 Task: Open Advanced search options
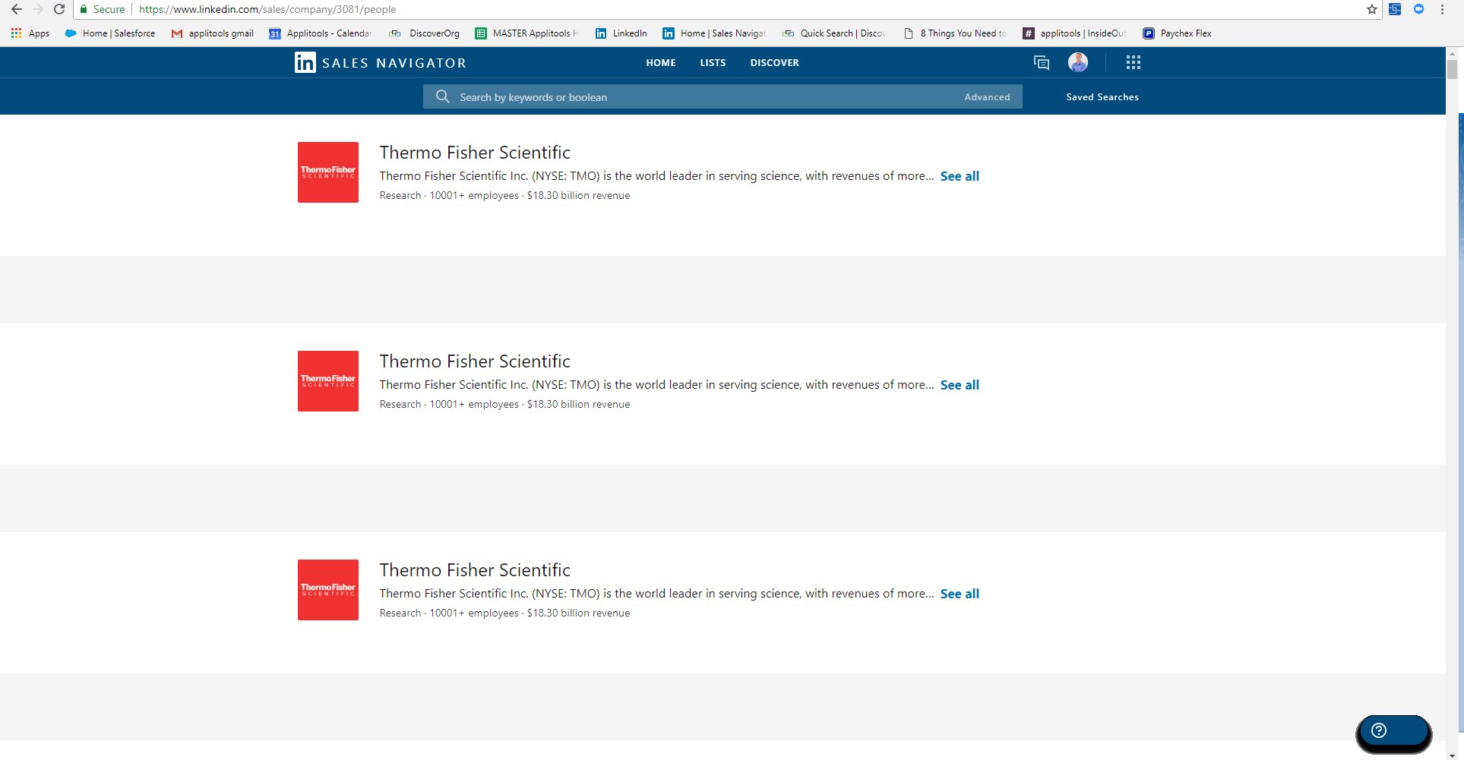point(987,97)
